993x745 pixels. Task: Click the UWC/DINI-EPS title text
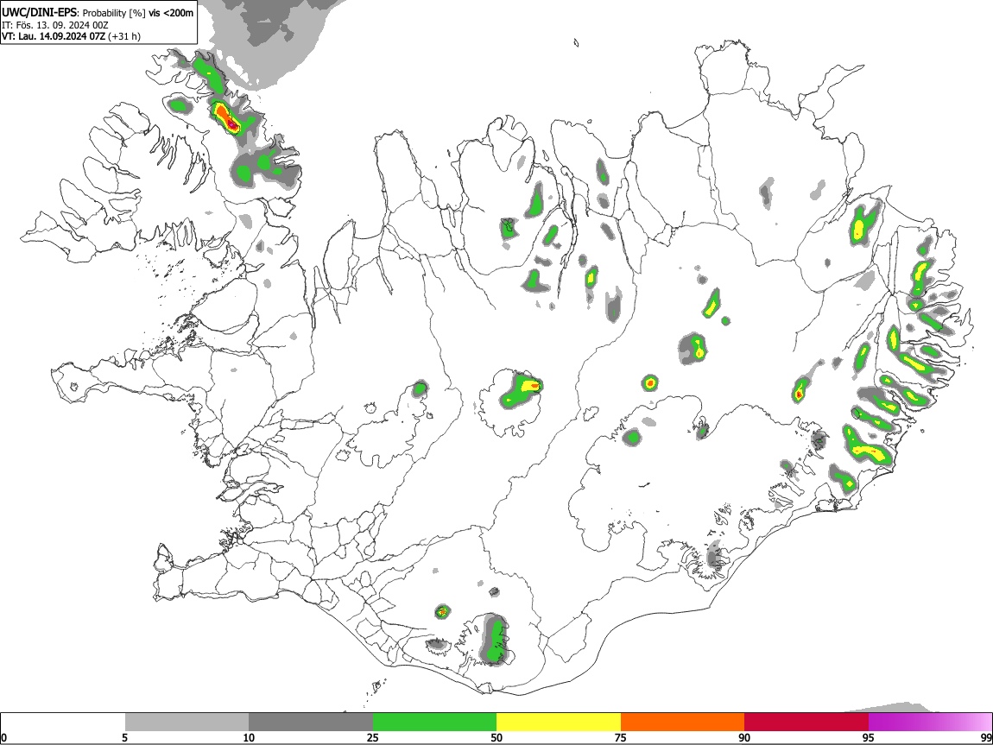(40, 13)
